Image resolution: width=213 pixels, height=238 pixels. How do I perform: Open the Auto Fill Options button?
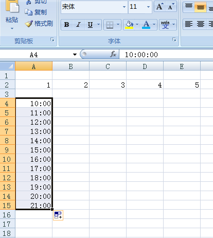click(x=58, y=215)
